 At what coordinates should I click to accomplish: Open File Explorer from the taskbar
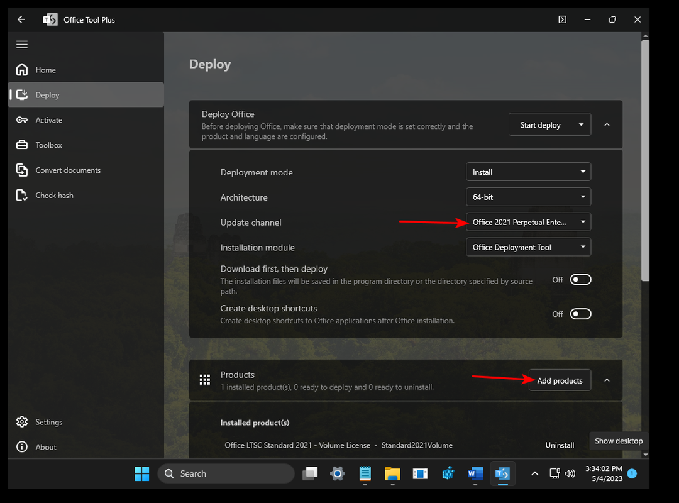click(392, 473)
